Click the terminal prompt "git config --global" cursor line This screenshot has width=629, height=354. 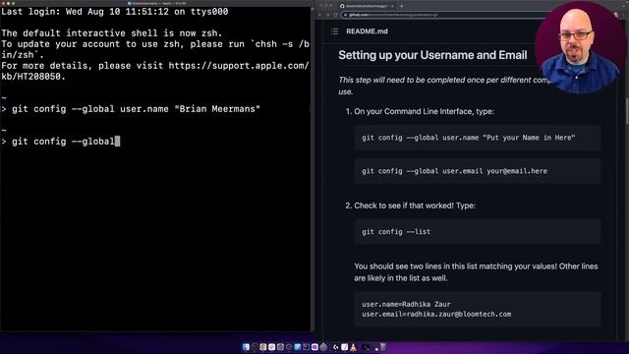[60, 142]
